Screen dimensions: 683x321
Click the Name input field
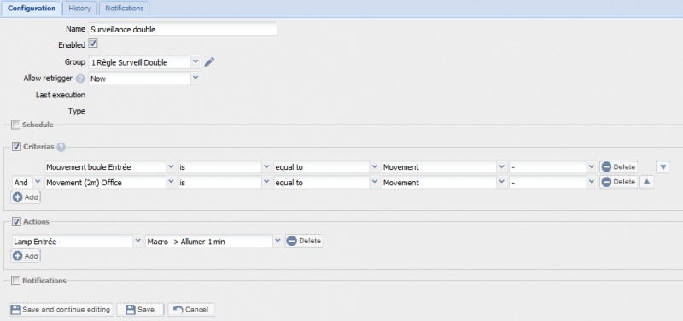[183, 30]
